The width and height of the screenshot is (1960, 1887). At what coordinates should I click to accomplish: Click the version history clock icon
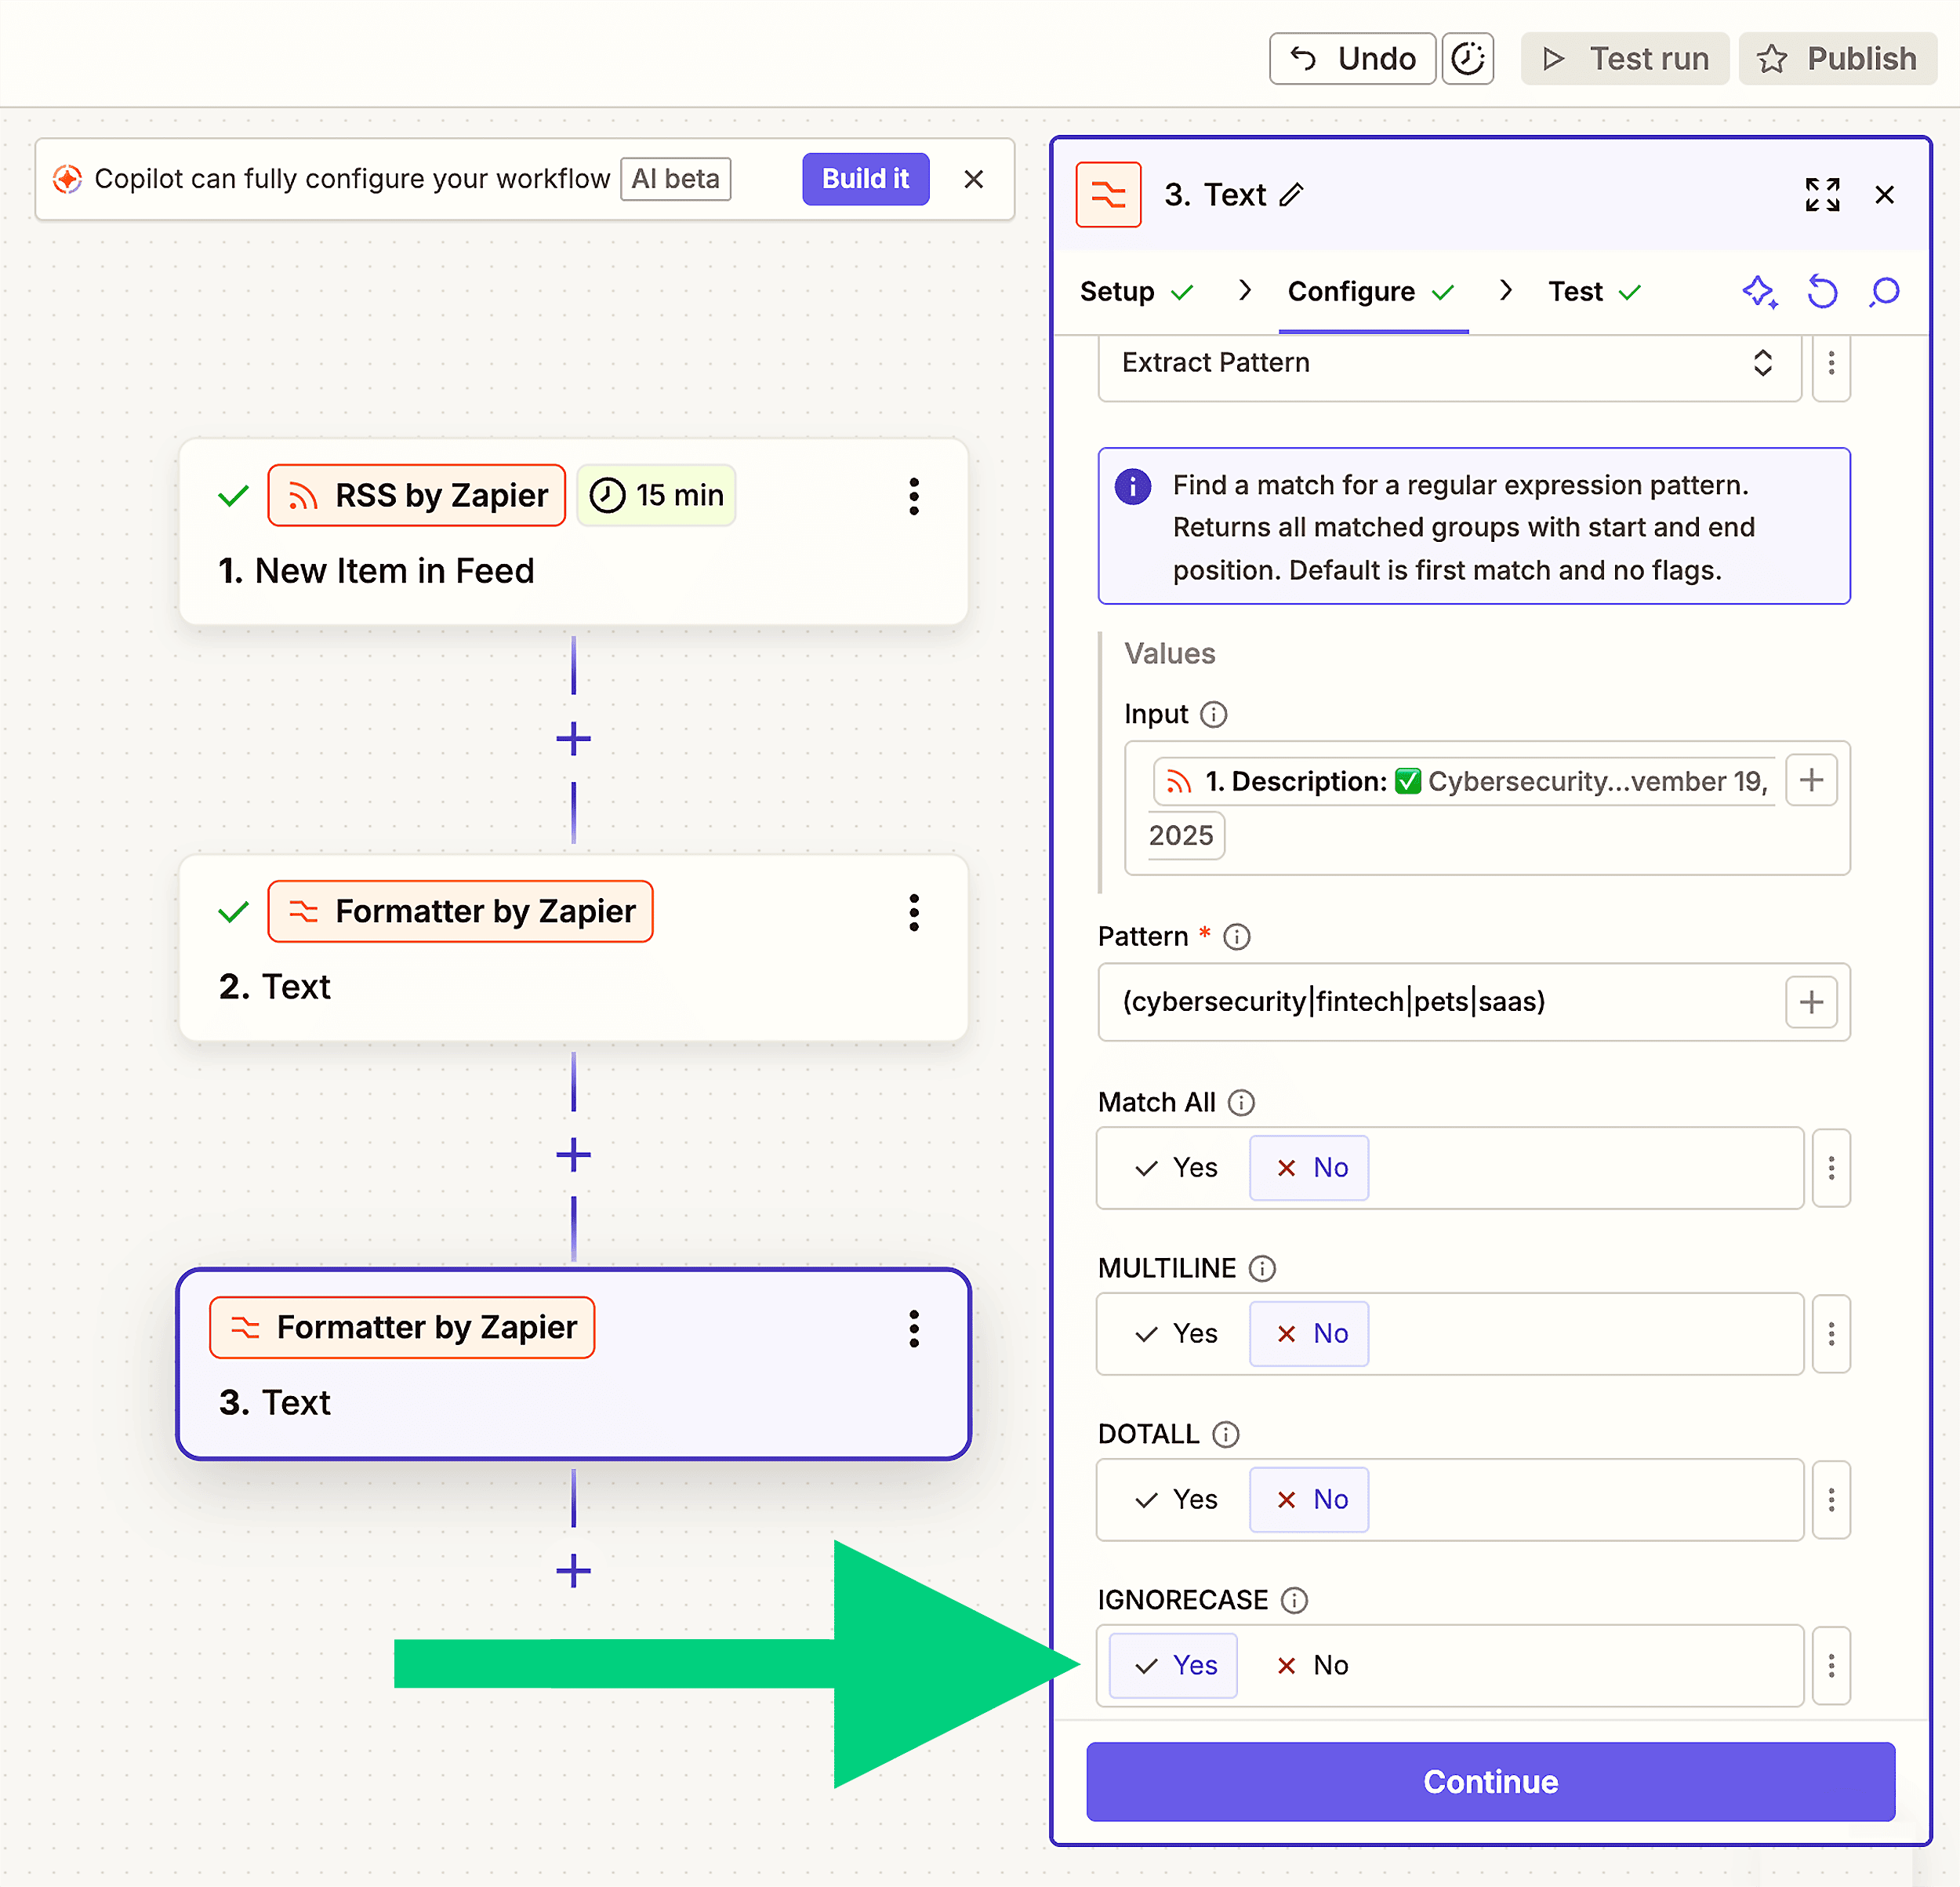click(x=1467, y=59)
